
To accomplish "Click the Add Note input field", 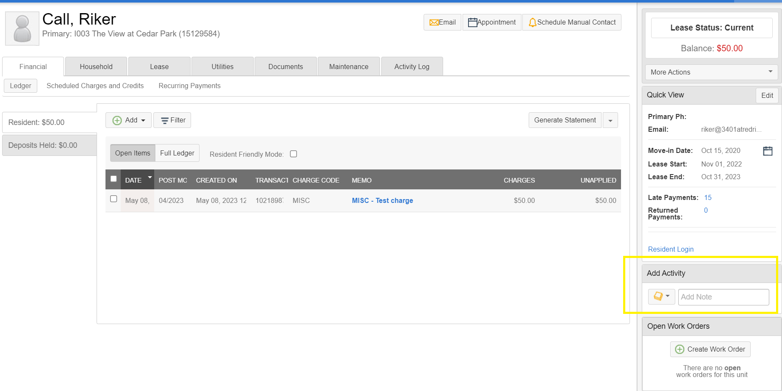I will click(724, 297).
